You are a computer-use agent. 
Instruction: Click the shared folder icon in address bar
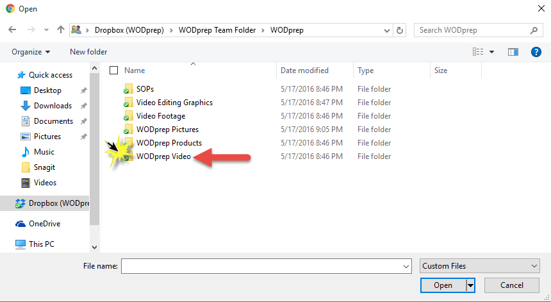pyautogui.click(x=76, y=30)
